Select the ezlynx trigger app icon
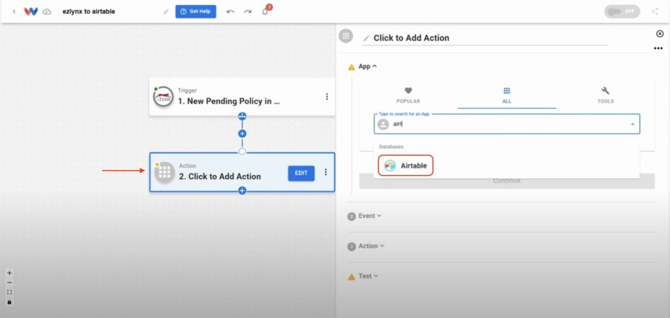The image size is (670, 318). pyautogui.click(x=163, y=97)
